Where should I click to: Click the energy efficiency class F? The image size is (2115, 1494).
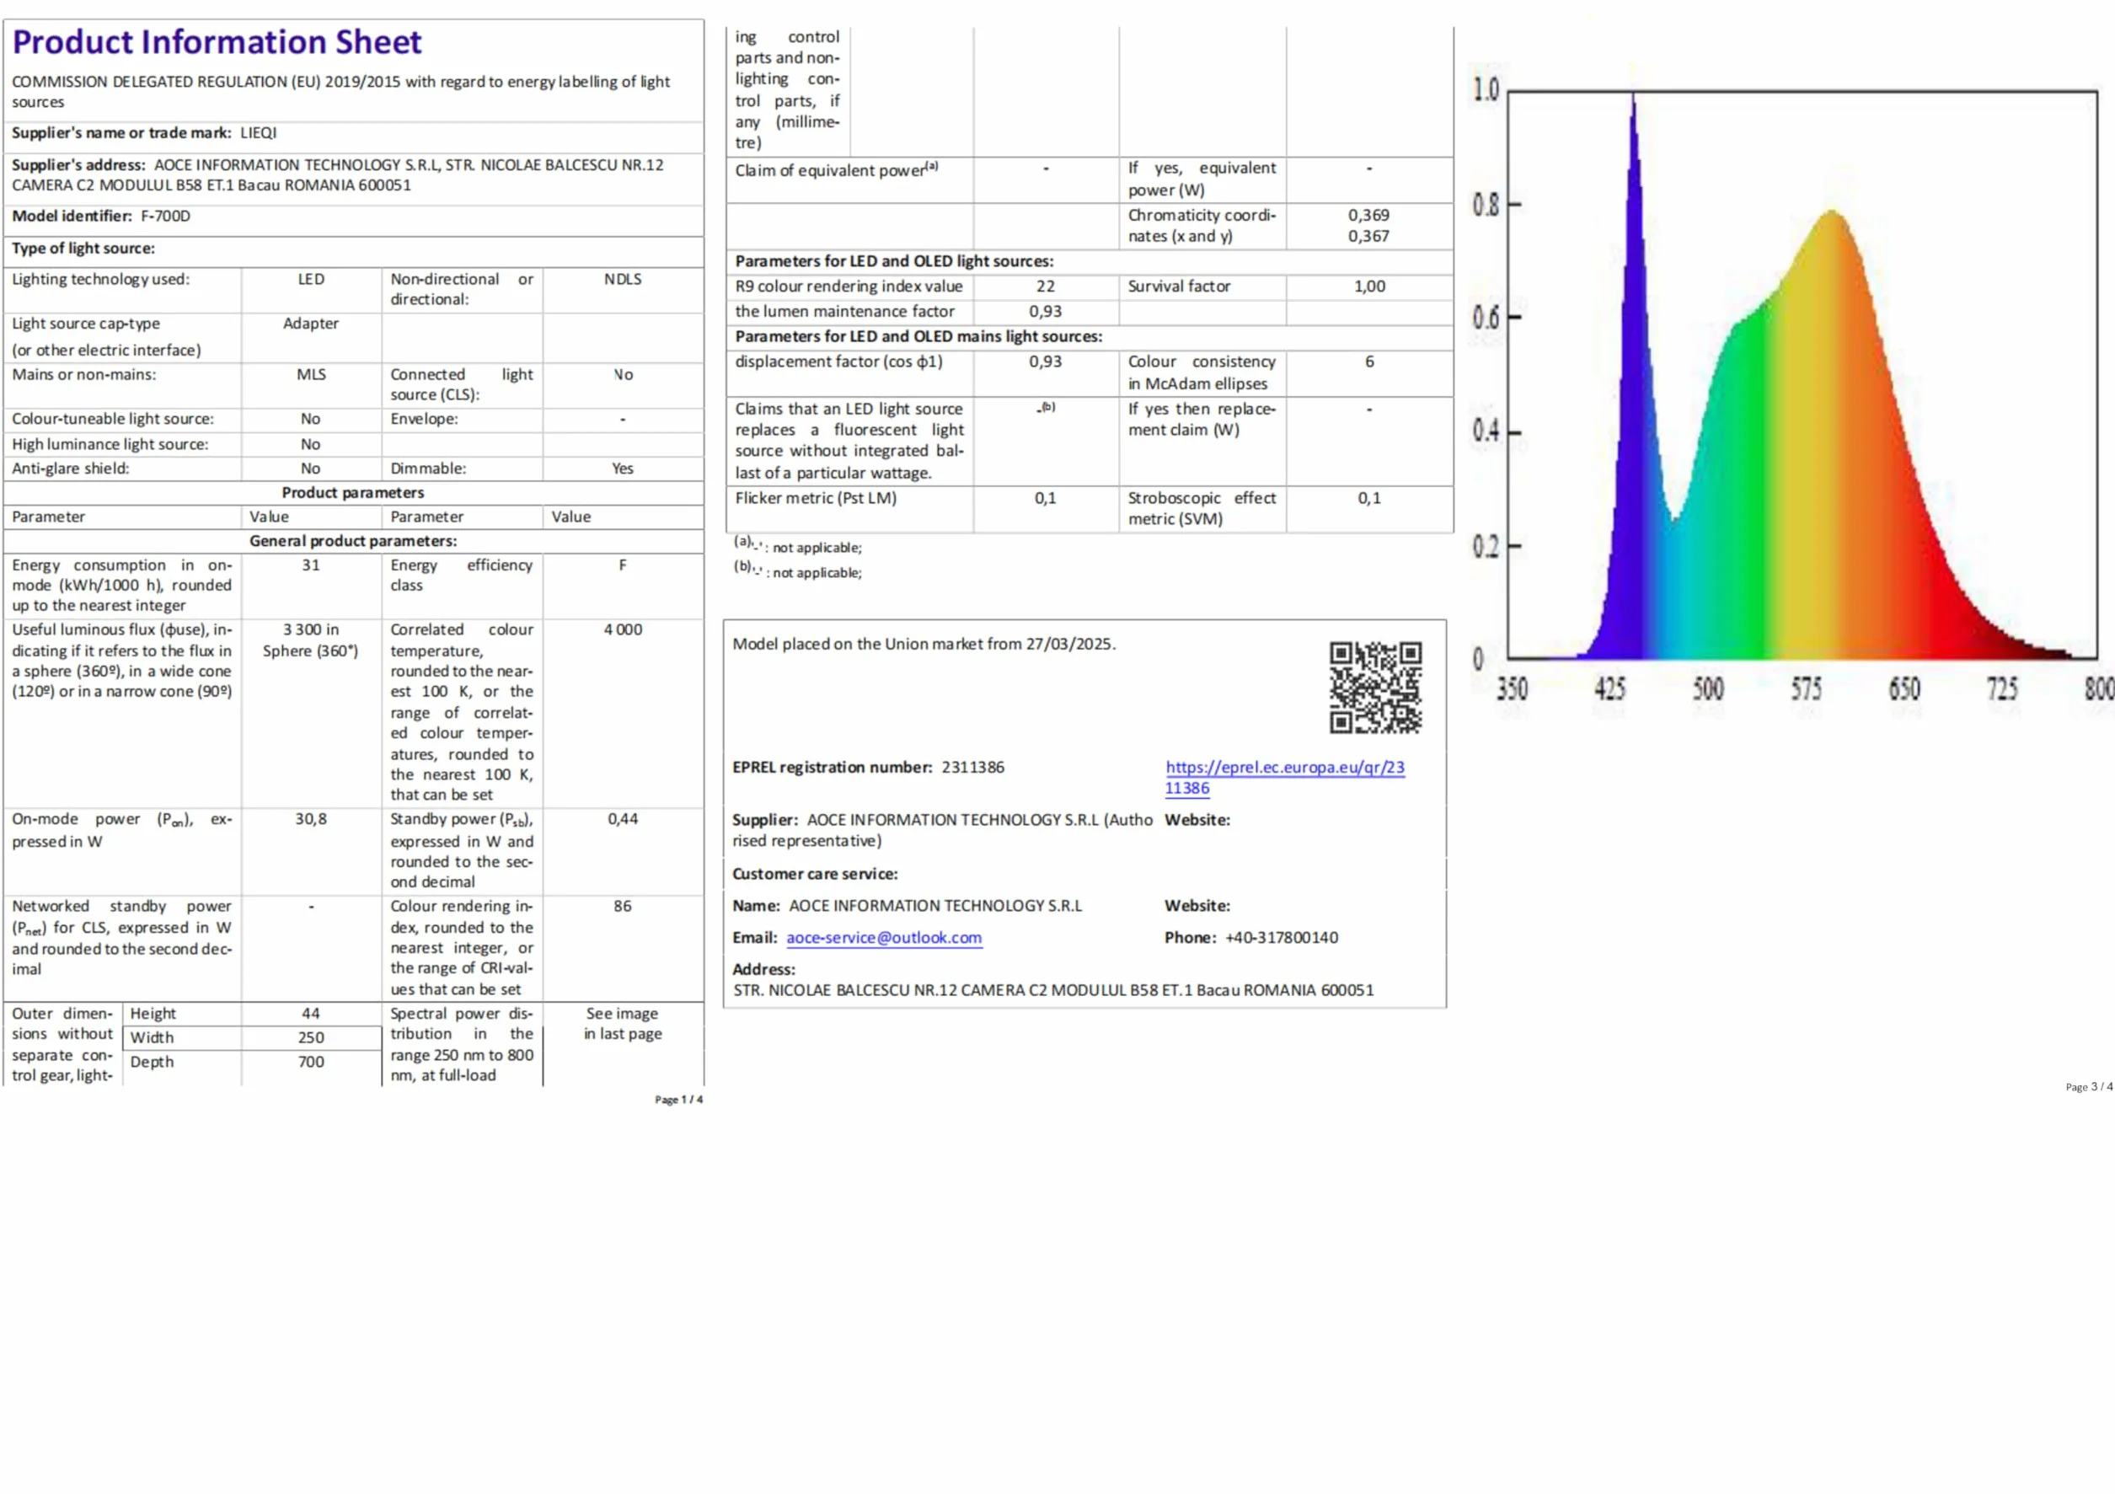tap(623, 565)
